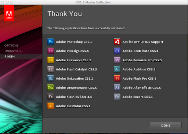This screenshot has width=188, height=134.
Task: Select the Fireworks Fw icon
Action: pyautogui.click(x=51, y=60)
